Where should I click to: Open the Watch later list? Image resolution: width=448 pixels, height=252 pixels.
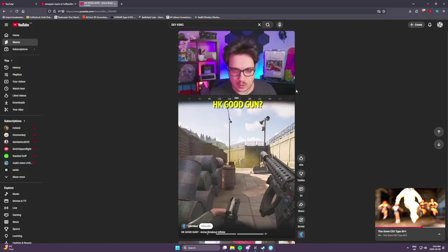pyautogui.click(x=20, y=89)
